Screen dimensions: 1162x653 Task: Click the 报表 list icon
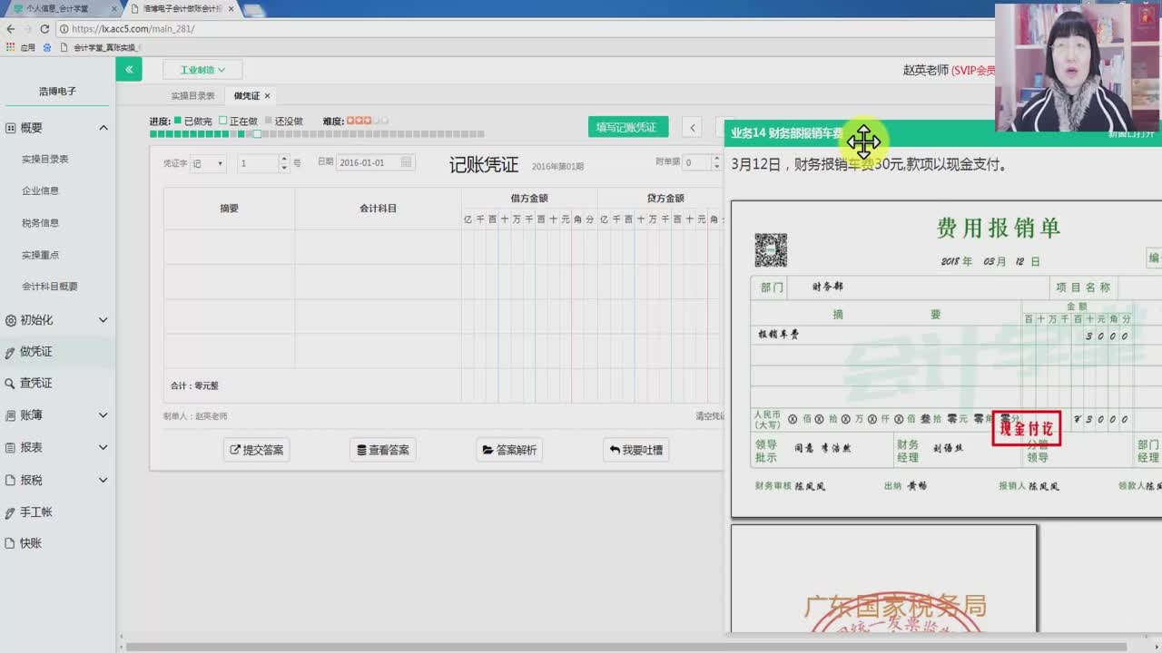(10, 447)
